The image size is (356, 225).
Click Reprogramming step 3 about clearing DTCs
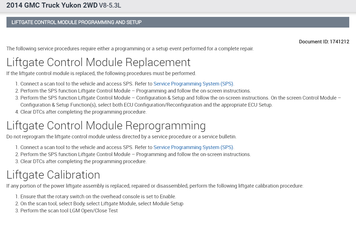point(83,161)
